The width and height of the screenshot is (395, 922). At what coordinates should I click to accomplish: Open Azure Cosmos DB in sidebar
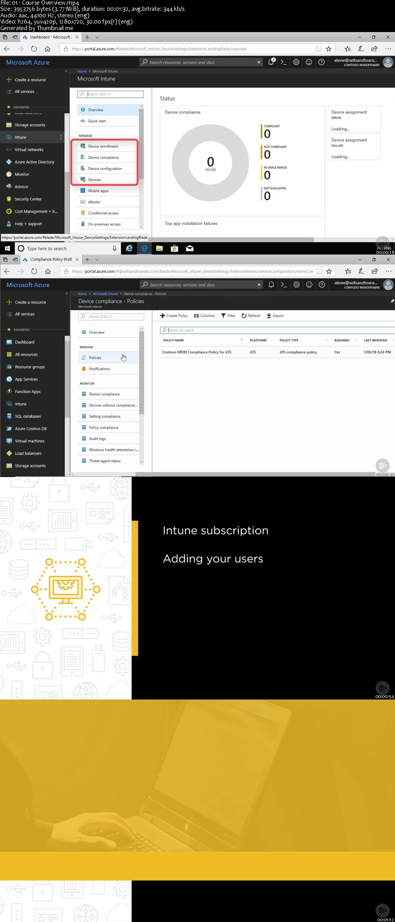(x=30, y=429)
